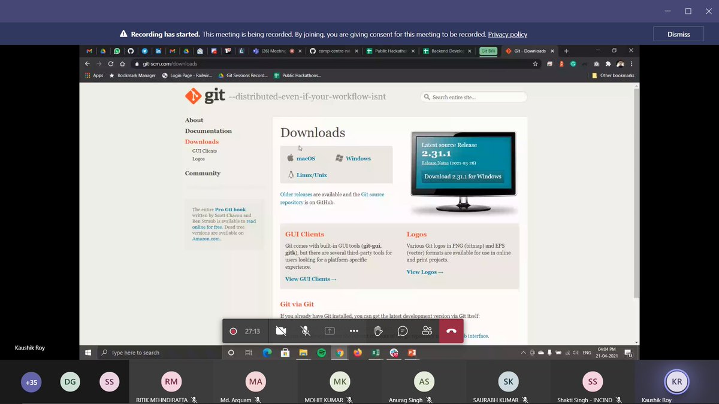Open the Older releases link

[296, 195]
